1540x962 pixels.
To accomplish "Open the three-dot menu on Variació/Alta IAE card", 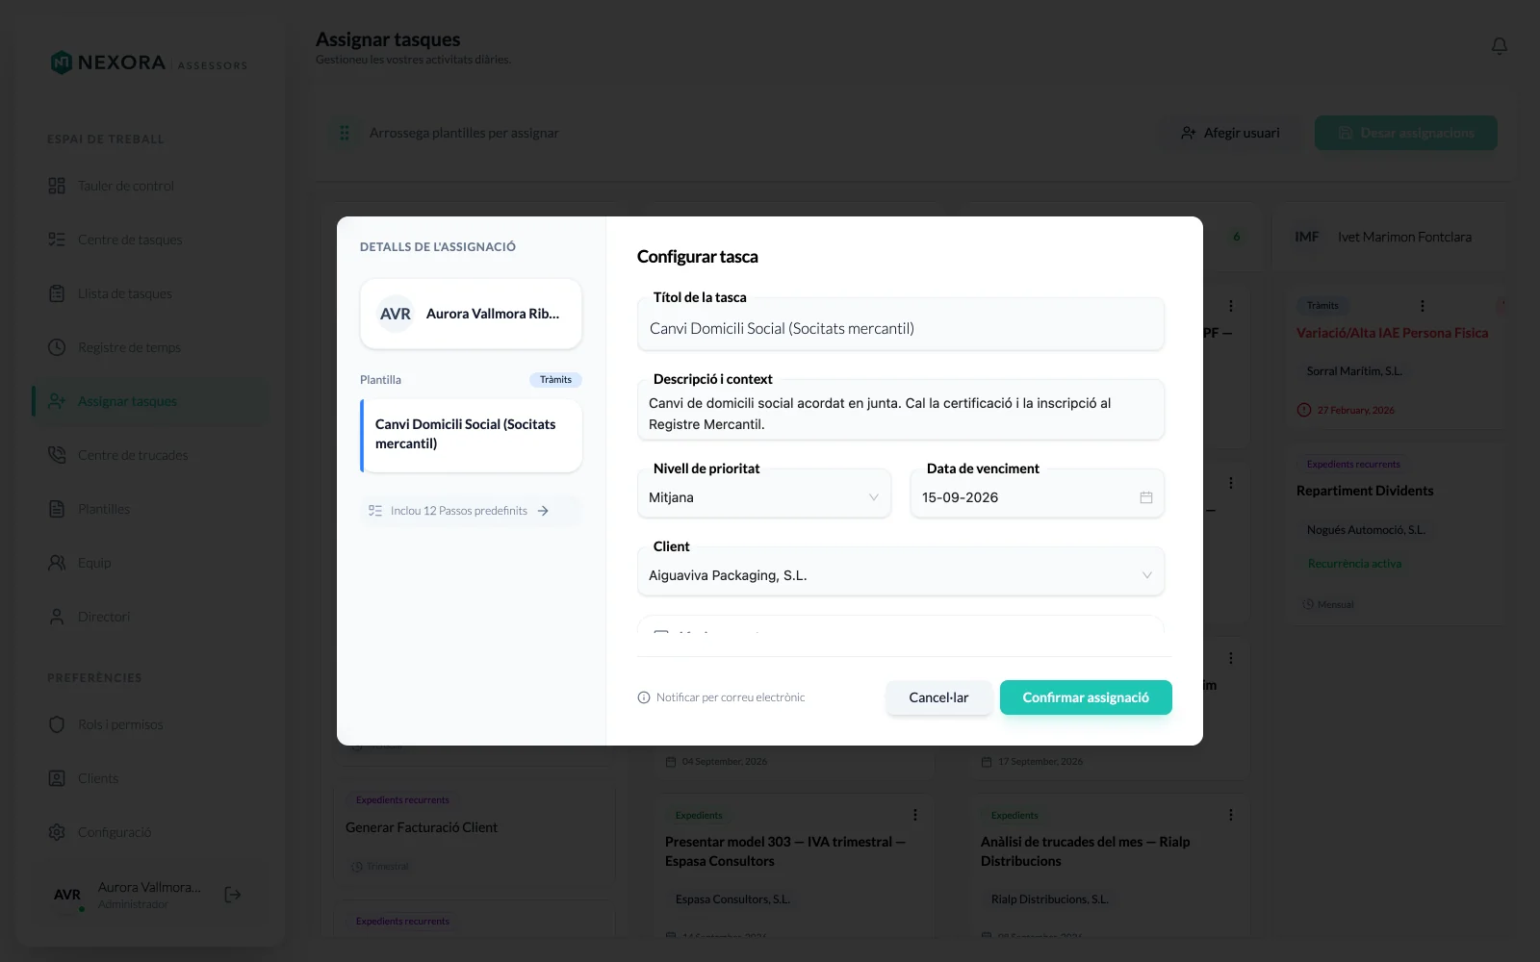I will (1423, 306).
